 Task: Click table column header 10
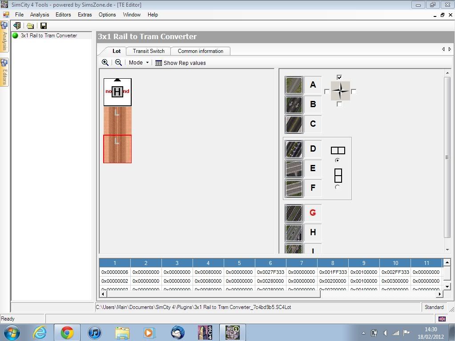[395, 263]
